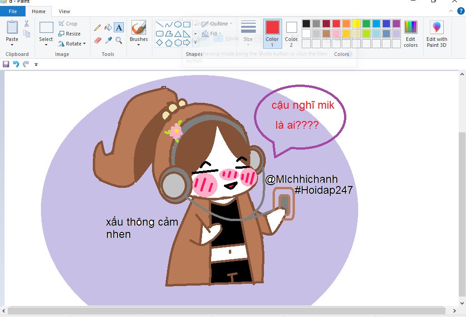
Task: Expand the Paste options dropdown arrow
Action: pos(12,45)
